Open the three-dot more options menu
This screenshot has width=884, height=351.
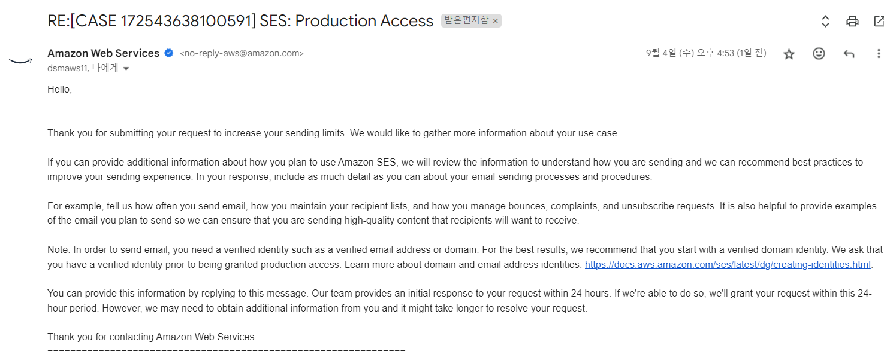click(x=878, y=54)
